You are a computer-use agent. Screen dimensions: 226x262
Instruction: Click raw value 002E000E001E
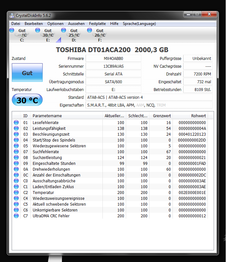tap(192, 193)
